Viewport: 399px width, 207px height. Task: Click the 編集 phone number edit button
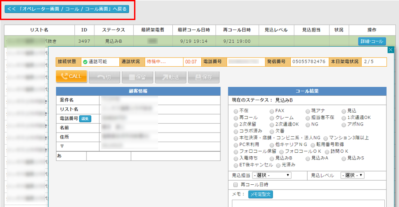click(x=85, y=118)
